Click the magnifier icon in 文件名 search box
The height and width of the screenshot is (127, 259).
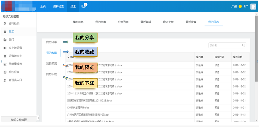[x=243, y=46]
